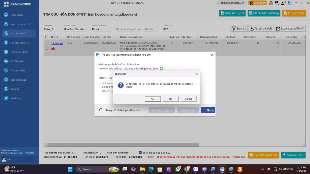
Task: Go to Tổng quan in the sidebar
Action: [x=16, y=15]
